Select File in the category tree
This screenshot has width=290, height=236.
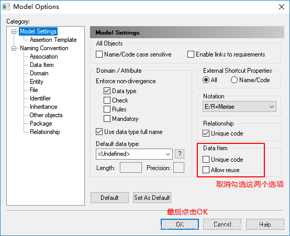coord(34,90)
